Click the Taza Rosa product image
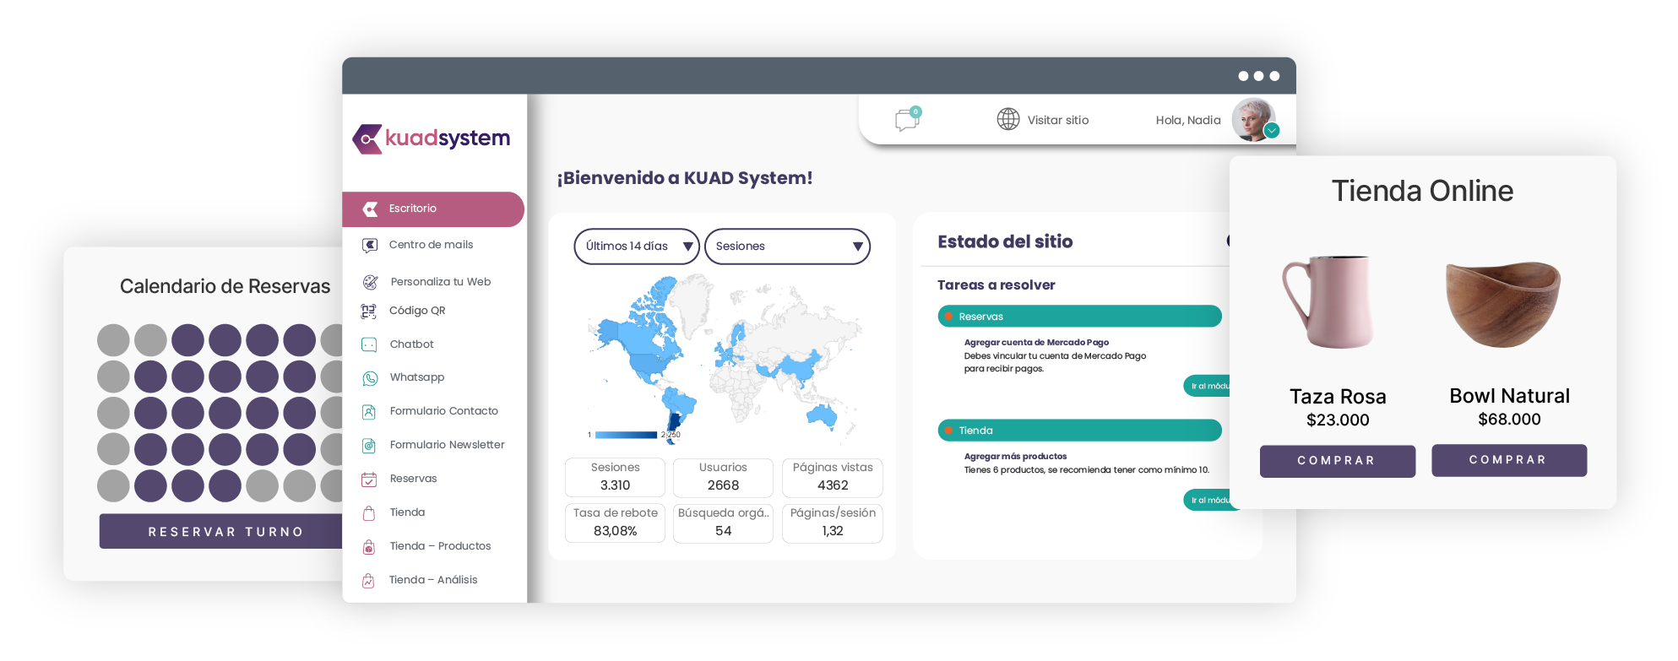Image resolution: width=1678 pixels, height=661 pixels. [x=1328, y=301]
